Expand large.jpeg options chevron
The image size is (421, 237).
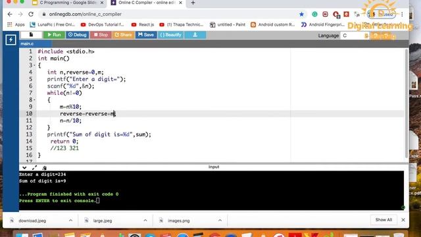click(x=145, y=221)
